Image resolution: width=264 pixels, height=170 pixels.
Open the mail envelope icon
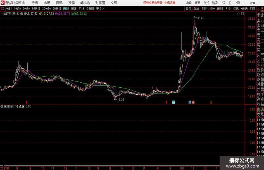pyautogui.click(x=238, y=3)
